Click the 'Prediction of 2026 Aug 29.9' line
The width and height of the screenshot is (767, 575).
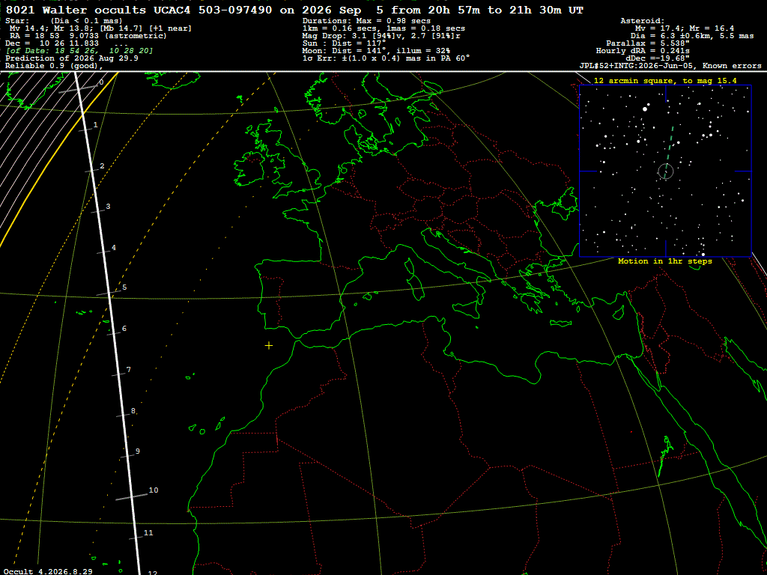[x=72, y=58]
